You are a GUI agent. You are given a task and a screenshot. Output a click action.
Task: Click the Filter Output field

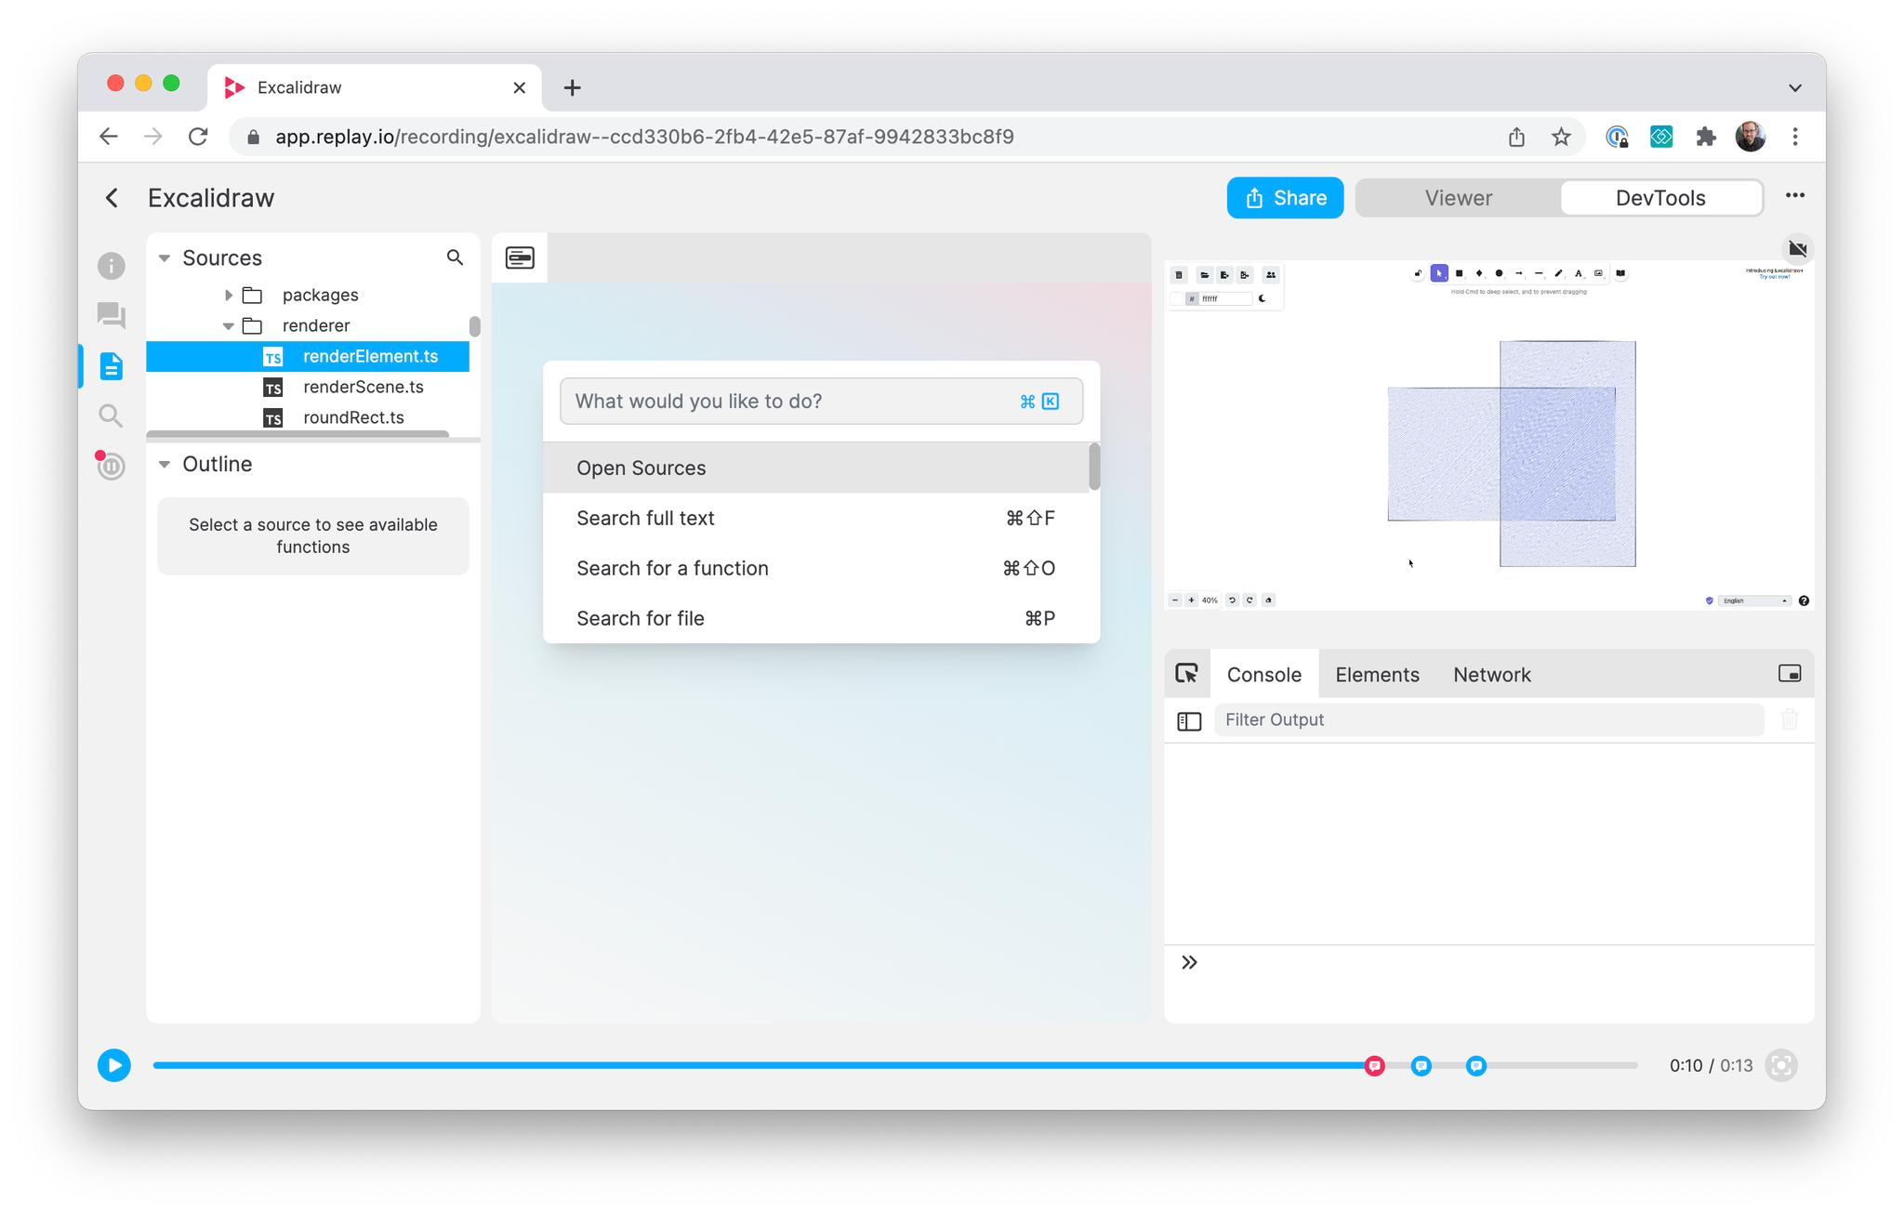[x=1488, y=719]
